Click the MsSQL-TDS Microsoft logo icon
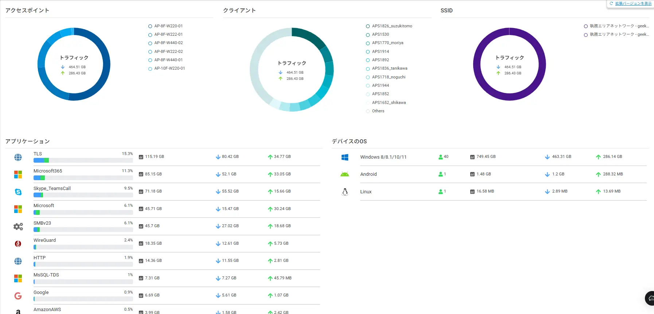This screenshot has width=654, height=314. [18, 279]
